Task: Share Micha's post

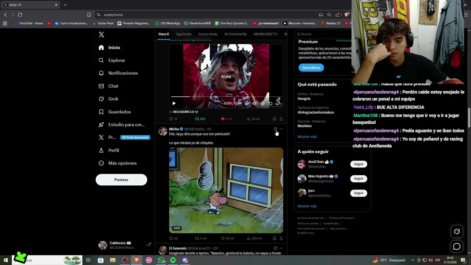Action: click(x=281, y=238)
